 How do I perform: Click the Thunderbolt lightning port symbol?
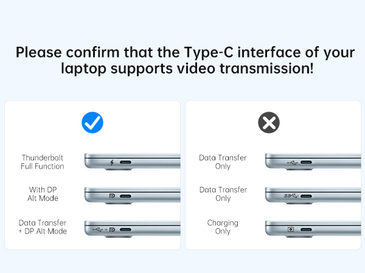111,163
